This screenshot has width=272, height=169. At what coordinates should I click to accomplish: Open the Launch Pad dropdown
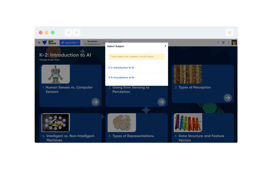(x=70, y=42)
